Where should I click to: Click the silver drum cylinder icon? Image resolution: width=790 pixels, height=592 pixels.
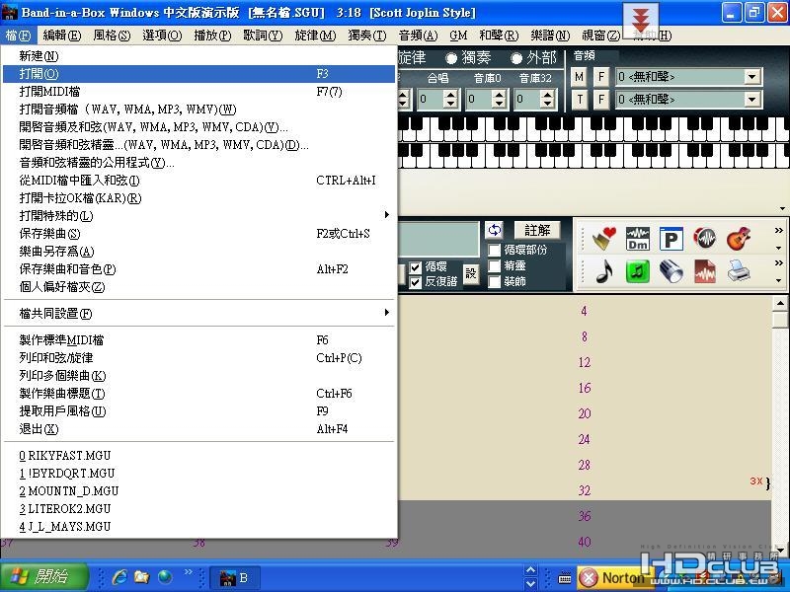(x=671, y=271)
